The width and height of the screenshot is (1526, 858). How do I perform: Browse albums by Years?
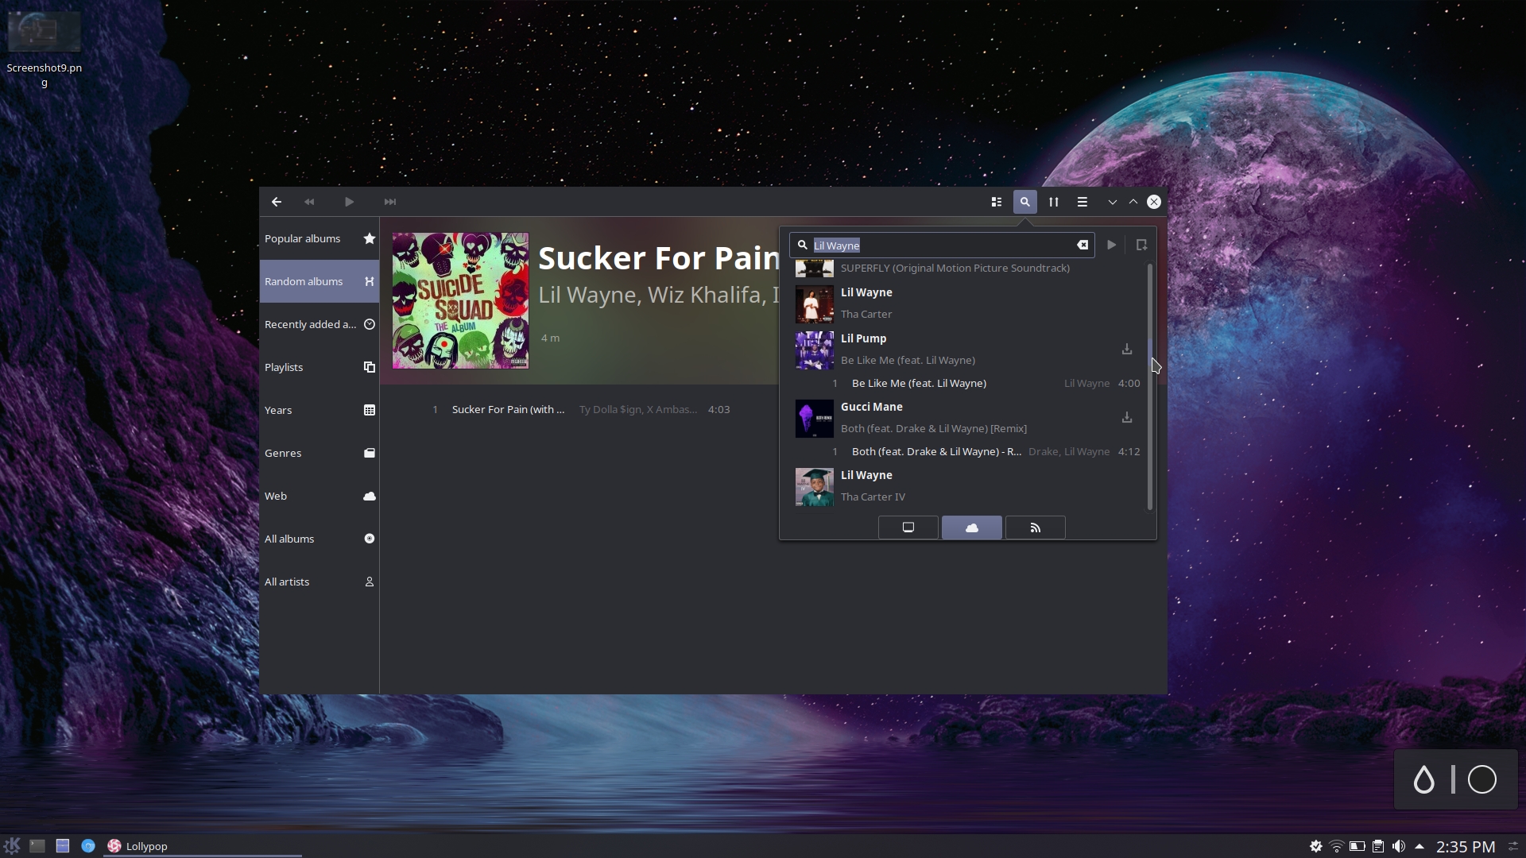coord(320,410)
